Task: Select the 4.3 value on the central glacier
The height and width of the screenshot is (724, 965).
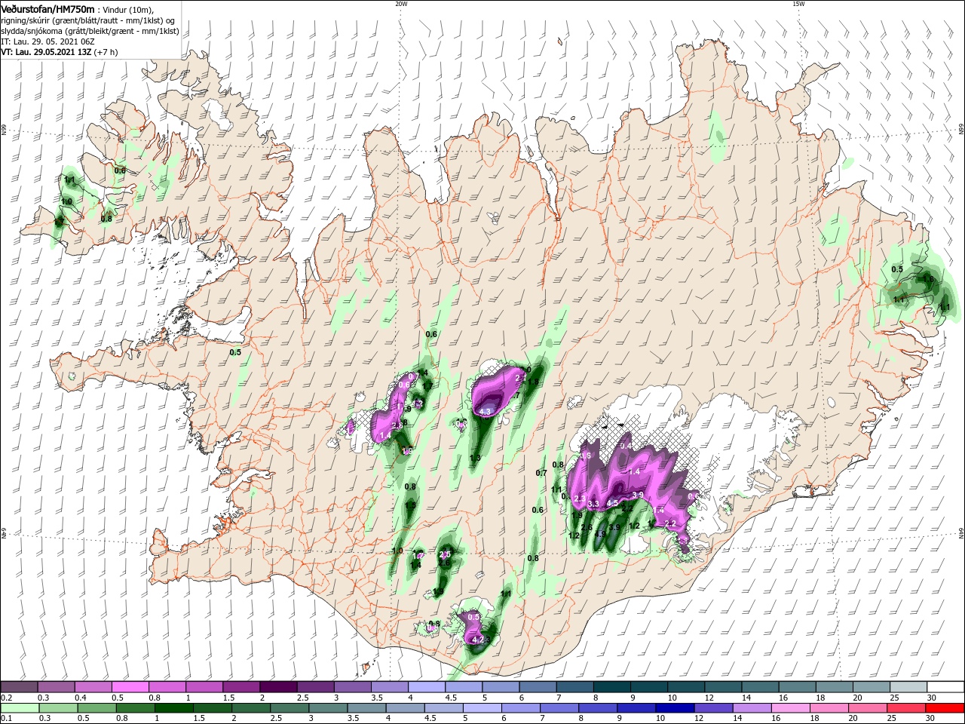Action: (x=486, y=412)
